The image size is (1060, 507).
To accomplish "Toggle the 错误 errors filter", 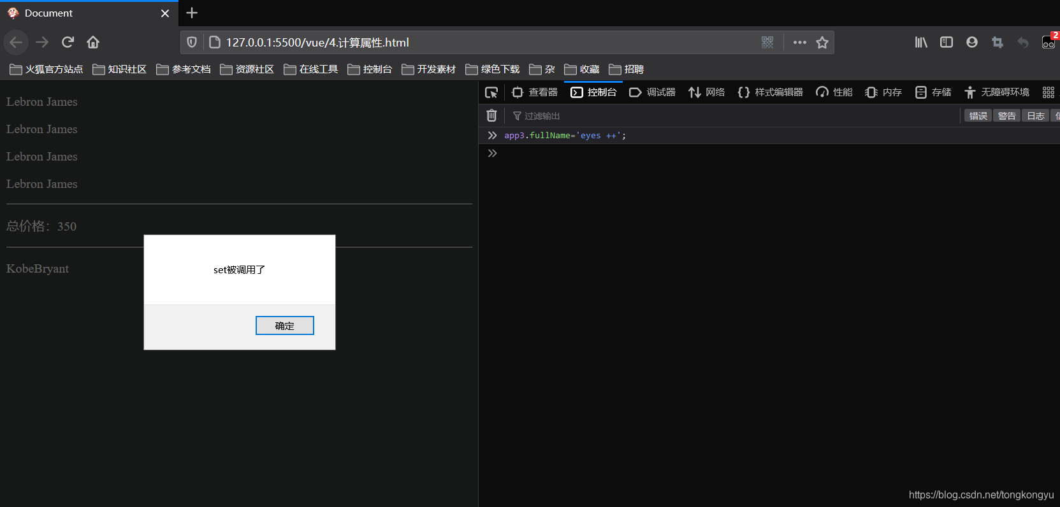I will point(978,116).
